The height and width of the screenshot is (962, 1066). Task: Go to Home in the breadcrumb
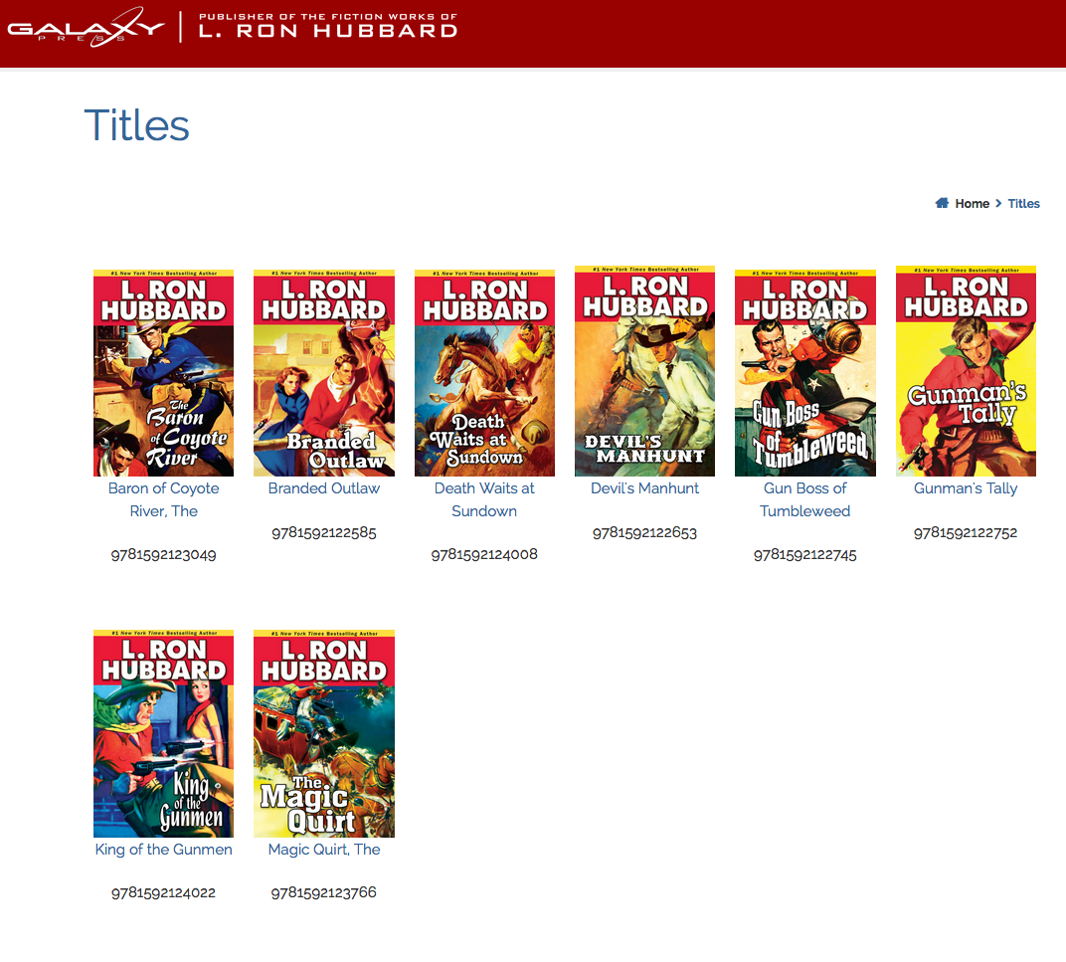(x=972, y=203)
